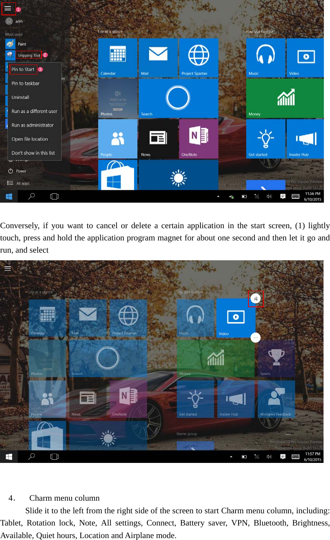330x540 pixels.
Task: Expand hidden tray icons on the 11:56 PM taskbar
Action: pos(218,197)
